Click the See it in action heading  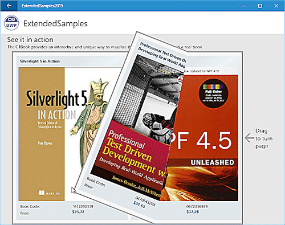[x=30, y=39]
